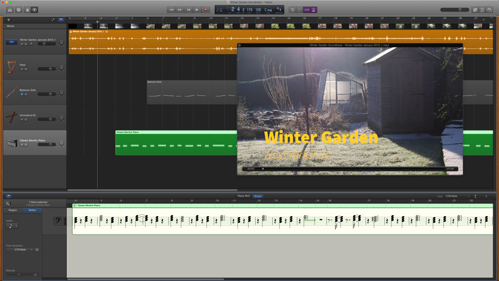The height and width of the screenshot is (281, 499).
Task: Open the Time Quantize 1/16 Note dropdown
Action: click(20, 250)
